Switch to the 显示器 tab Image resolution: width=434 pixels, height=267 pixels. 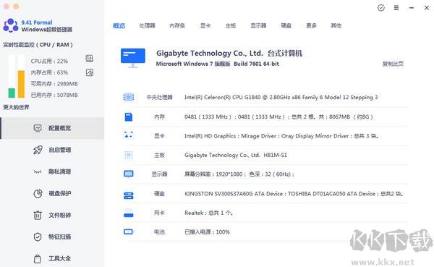coord(258,26)
